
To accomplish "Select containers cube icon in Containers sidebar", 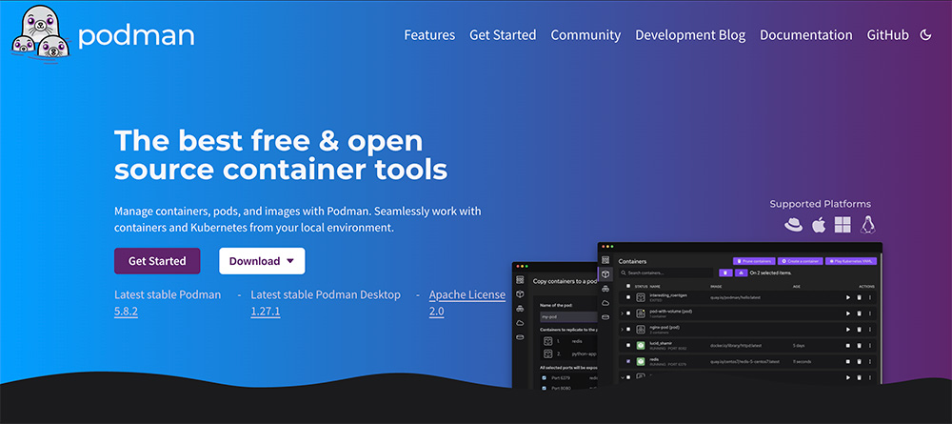I will tap(605, 274).
